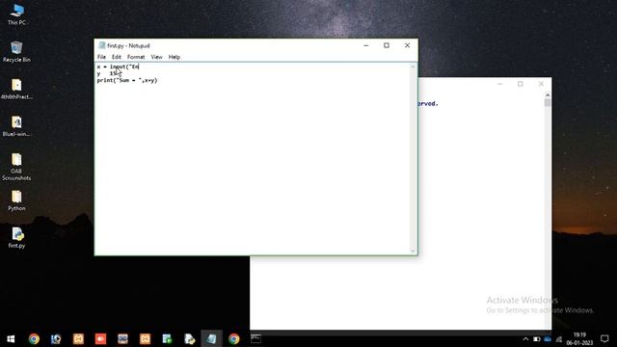Click Notepad scrollbar down arrow
This screenshot has width=617, height=347.
coord(413,251)
